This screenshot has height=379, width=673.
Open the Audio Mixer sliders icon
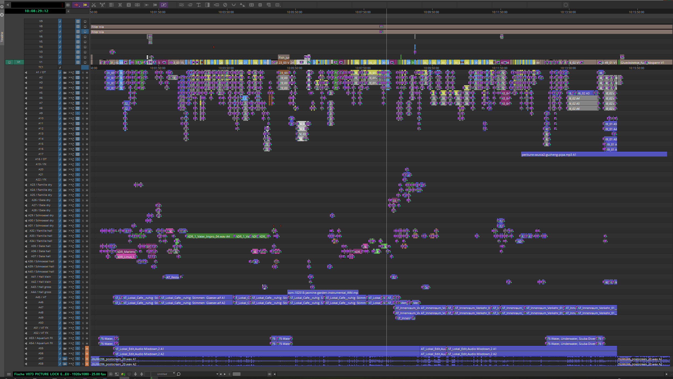tap(182, 5)
